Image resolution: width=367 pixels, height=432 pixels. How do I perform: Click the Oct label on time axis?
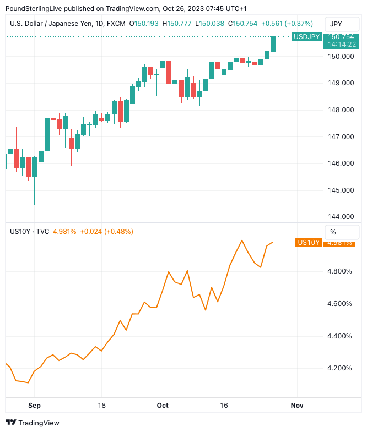pos(163,406)
